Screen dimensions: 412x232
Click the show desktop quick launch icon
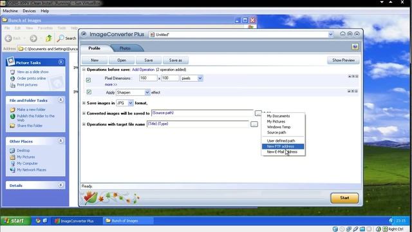(45, 220)
